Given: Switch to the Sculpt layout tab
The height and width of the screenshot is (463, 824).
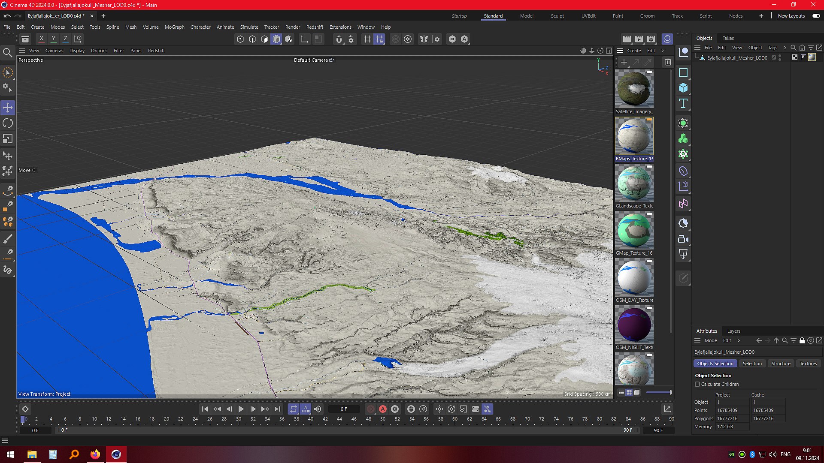Looking at the screenshot, I should (557, 16).
